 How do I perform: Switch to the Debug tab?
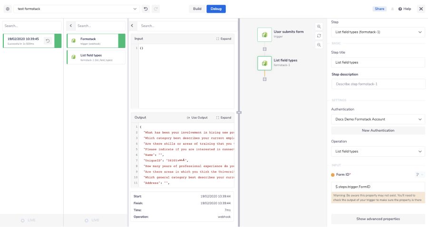point(216,9)
